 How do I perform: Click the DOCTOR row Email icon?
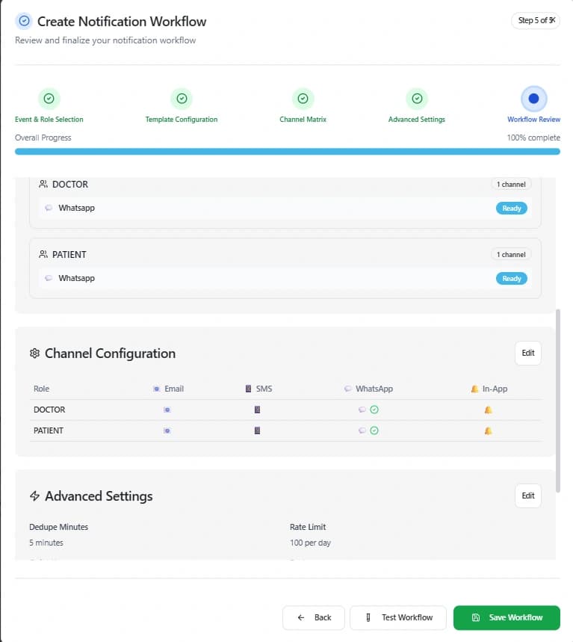(167, 410)
